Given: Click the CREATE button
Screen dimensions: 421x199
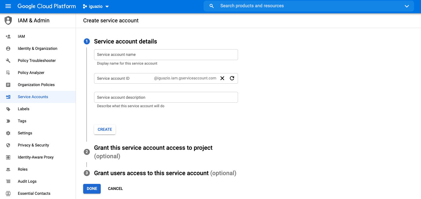Looking at the screenshot, I should coord(105,129).
